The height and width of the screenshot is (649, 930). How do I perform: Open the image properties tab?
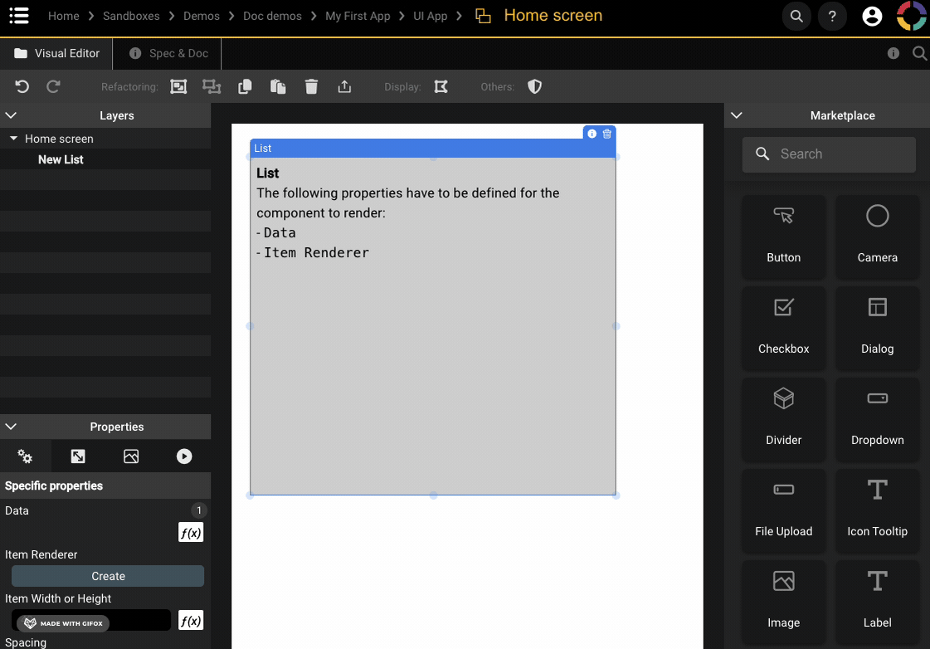[x=131, y=456]
